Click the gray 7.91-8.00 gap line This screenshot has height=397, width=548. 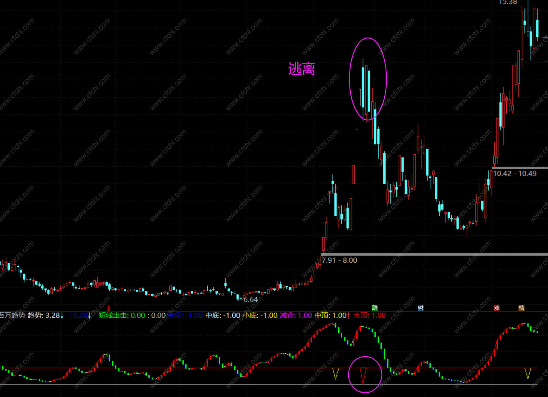434,254
